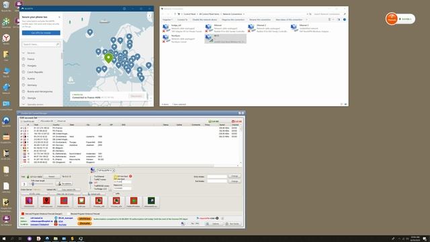Image resolution: width=430 pixels, height=242 pixels.
Task: Open the Organize dropdown in Network Connections
Action: pos(167,19)
